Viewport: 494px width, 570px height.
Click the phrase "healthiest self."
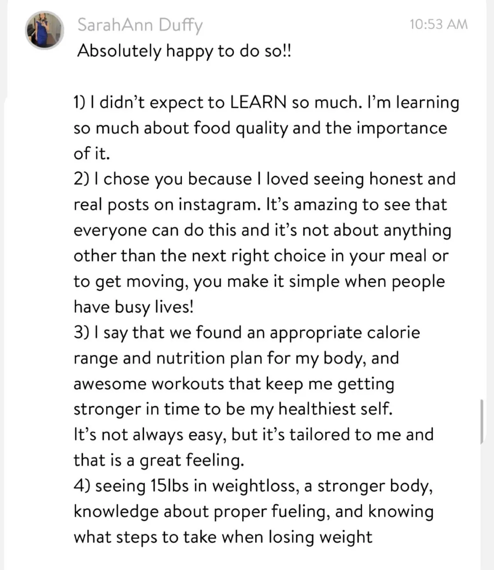click(335, 409)
